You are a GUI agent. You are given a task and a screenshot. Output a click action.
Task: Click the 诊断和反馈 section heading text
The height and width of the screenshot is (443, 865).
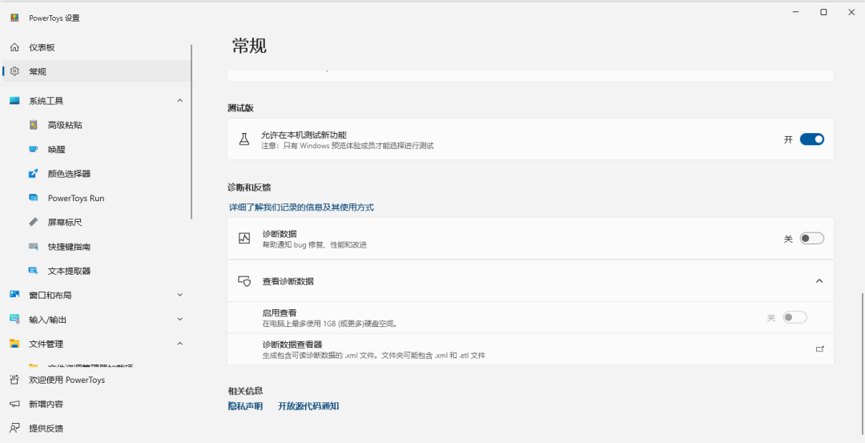point(249,187)
